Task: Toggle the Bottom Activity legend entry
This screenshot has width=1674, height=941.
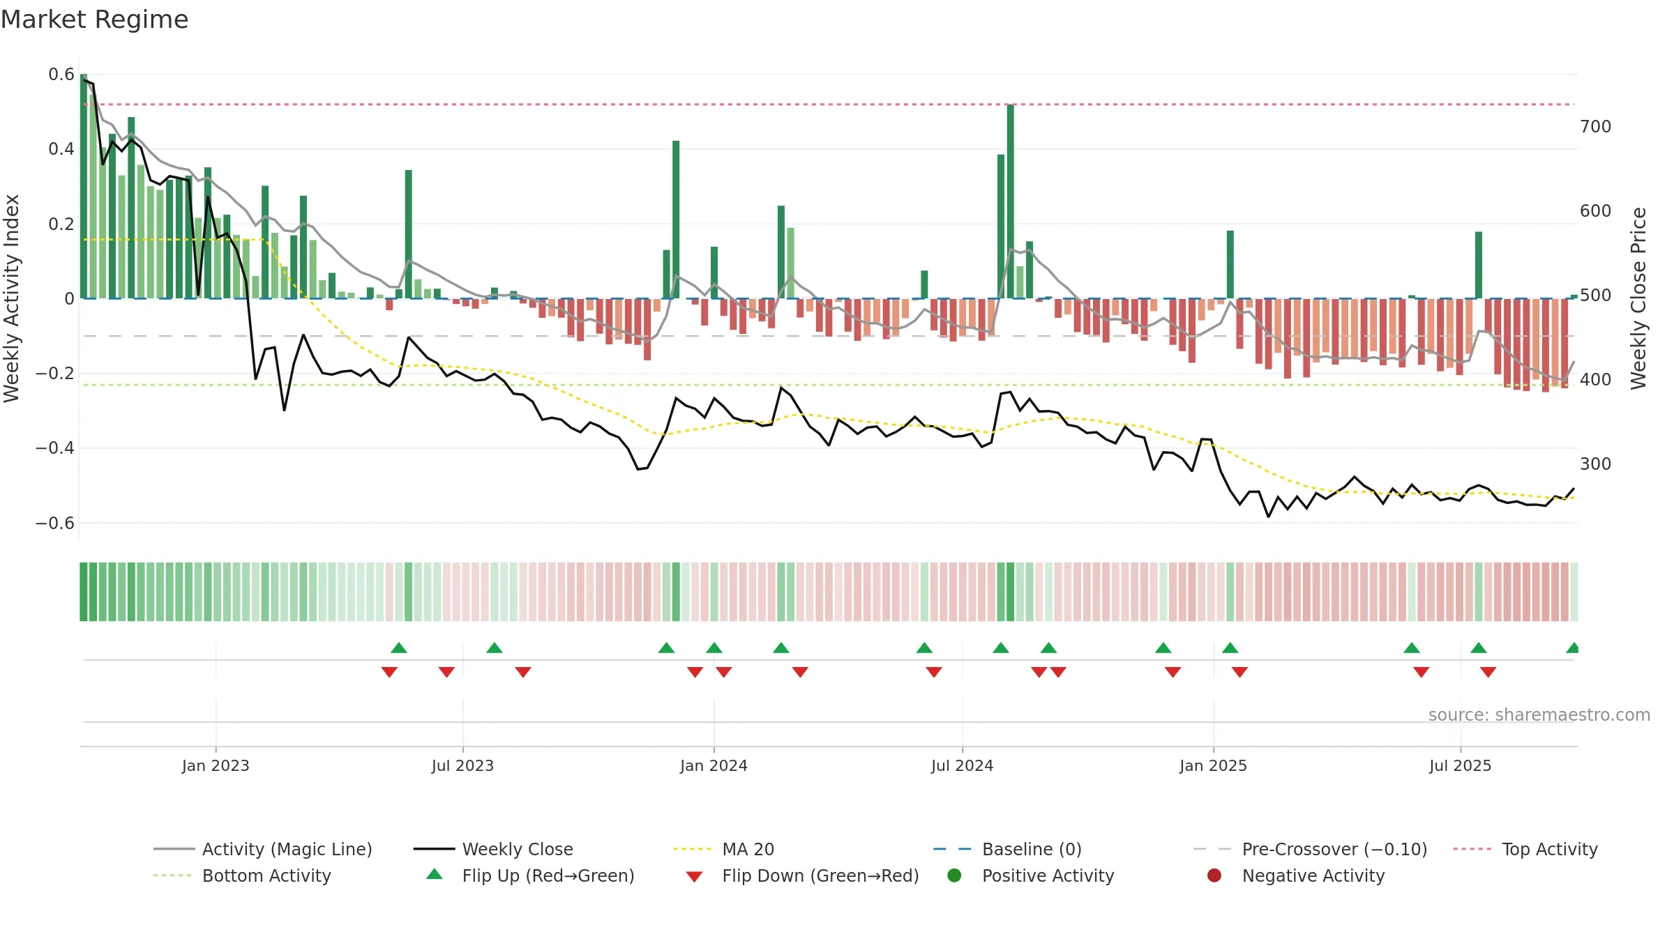Action: point(242,875)
